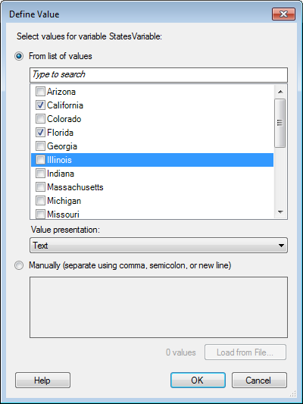Click the scrollbar up arrow in states list
Image resolution: width=303 pixels, height=404 pixels.
(280, 92)
